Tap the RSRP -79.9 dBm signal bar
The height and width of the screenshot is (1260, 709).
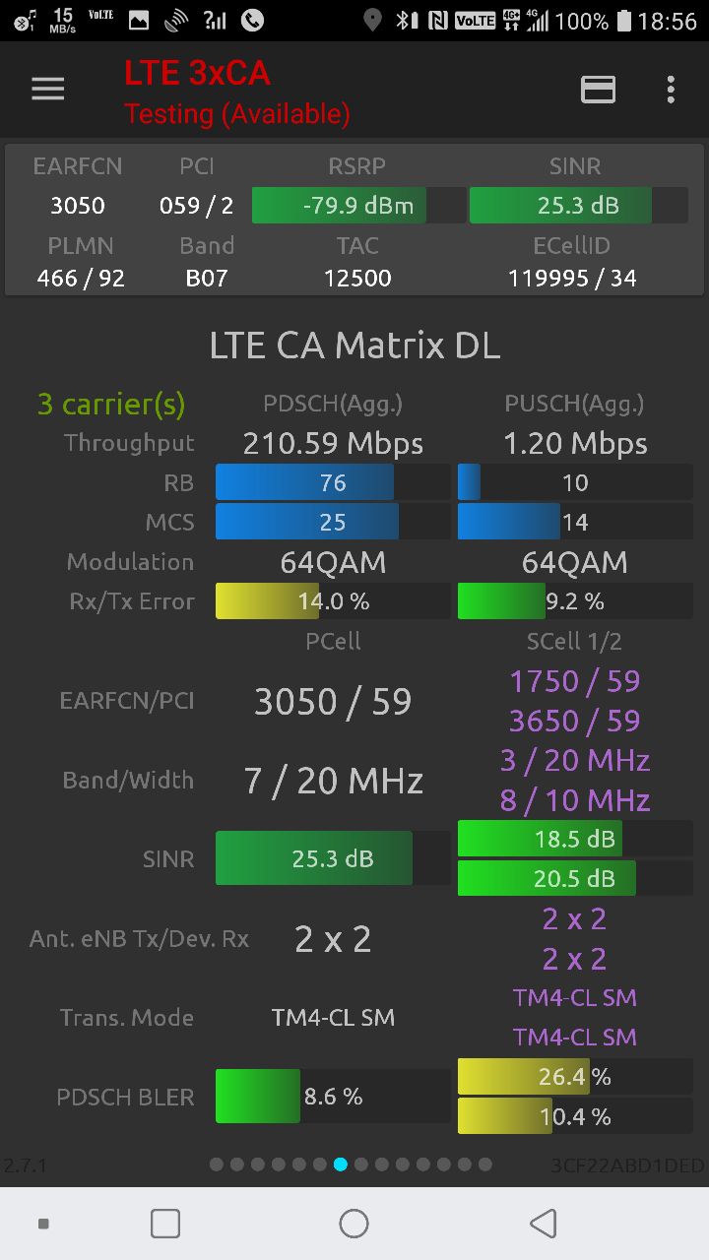click(358, 206)
